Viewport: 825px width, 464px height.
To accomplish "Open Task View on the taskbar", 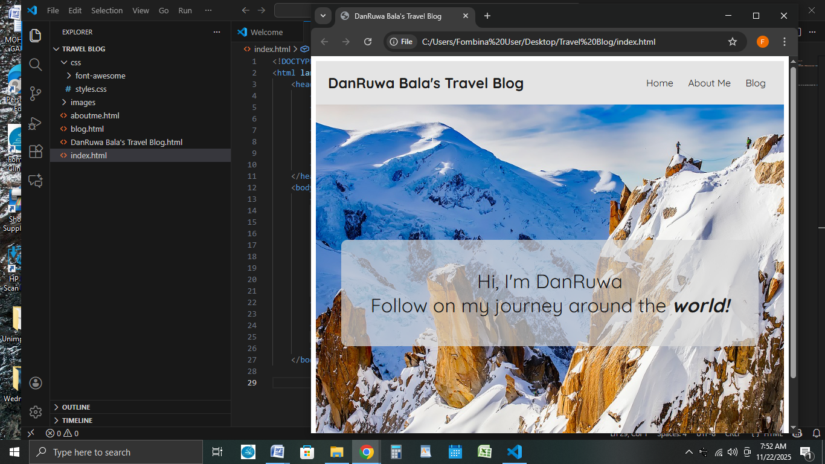I will [217, 452].
